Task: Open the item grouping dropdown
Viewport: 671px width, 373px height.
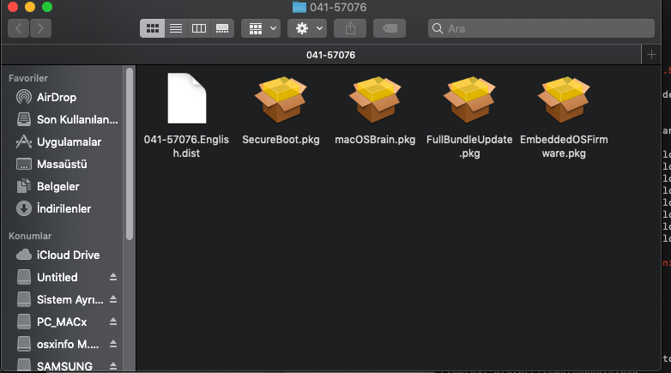Action: tap(261, 28)
